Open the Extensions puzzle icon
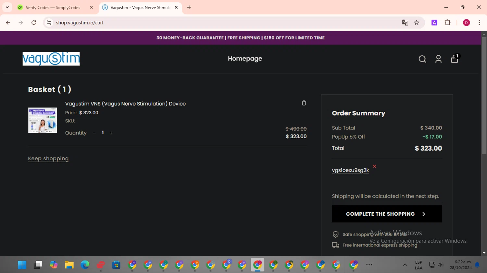The height and width of the screenshot is (273, 487). point(447,23)
